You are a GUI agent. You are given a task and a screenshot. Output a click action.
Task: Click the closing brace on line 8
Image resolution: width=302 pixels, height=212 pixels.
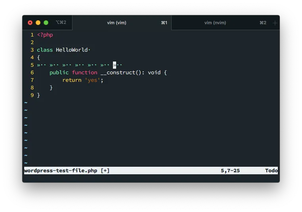click(51, 88)
